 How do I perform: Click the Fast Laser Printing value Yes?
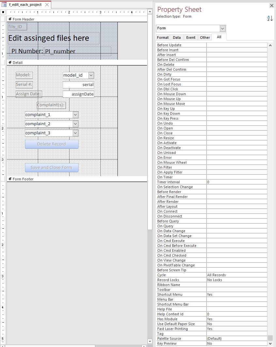point(237,329)
